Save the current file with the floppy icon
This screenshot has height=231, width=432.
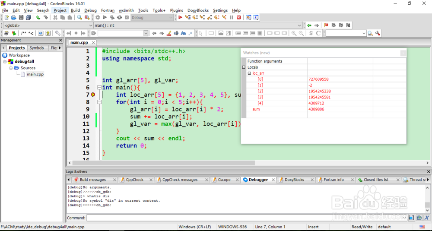pyautogui.click(x=21, y=17)
